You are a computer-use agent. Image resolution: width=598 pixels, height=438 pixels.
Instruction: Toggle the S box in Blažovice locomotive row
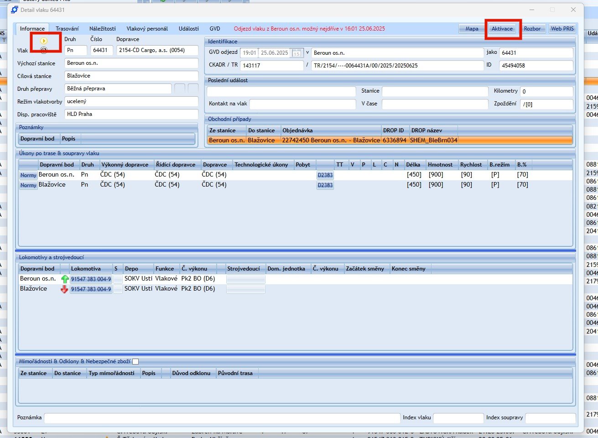coord(118,289)
